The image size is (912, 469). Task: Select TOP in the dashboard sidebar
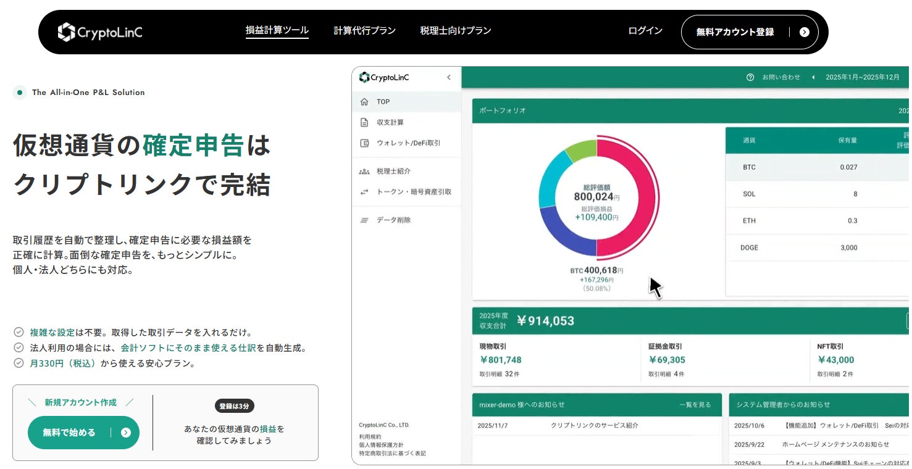point(383,101)
